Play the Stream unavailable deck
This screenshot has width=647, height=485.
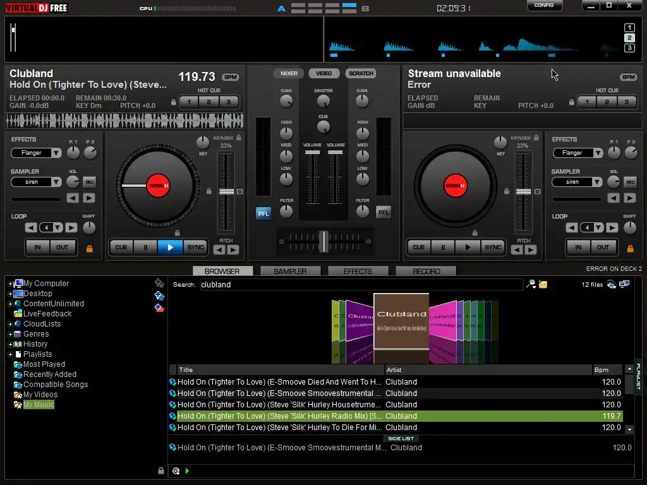coord(468,247)
